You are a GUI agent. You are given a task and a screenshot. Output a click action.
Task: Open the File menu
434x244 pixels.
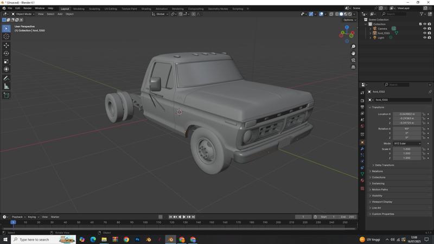pyautogui.click(x=10, y=8)
